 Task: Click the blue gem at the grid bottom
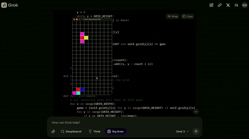click(x=82, y=89)
